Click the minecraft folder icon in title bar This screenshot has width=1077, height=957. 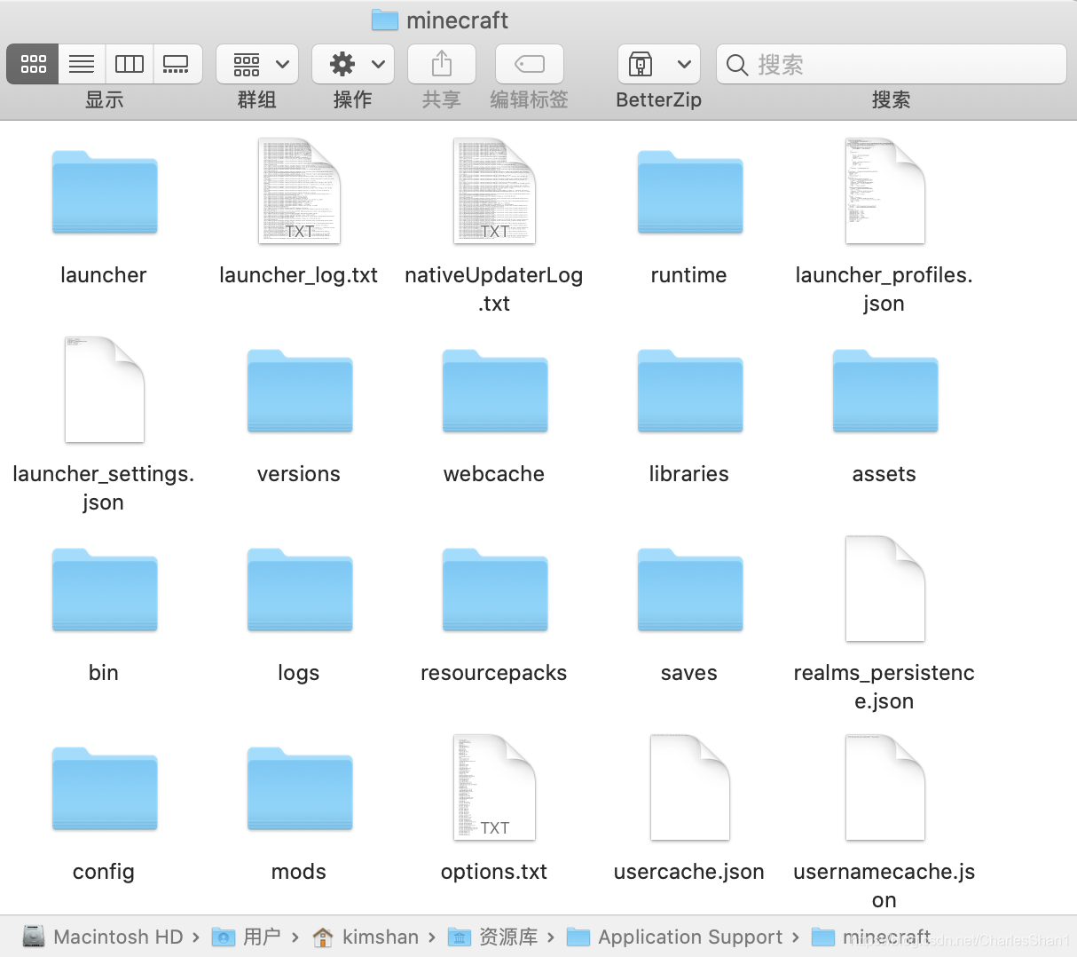pyautogui.click(x=384, y=20)
